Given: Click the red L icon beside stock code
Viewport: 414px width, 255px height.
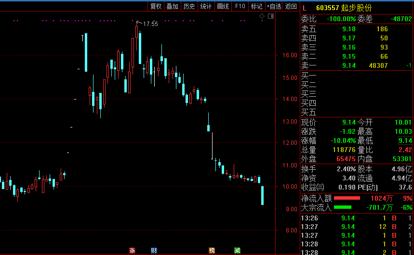Looking at the screenshot, I should click(305, 8).
